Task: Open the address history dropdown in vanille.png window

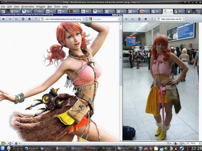Action: (x=84, y=19)
